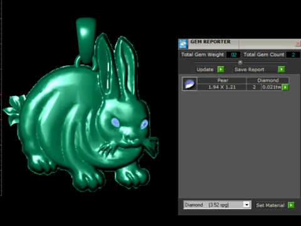Click the green arrow next to Set Material
This screenshot has width=301, height=226.
point(291,205)
